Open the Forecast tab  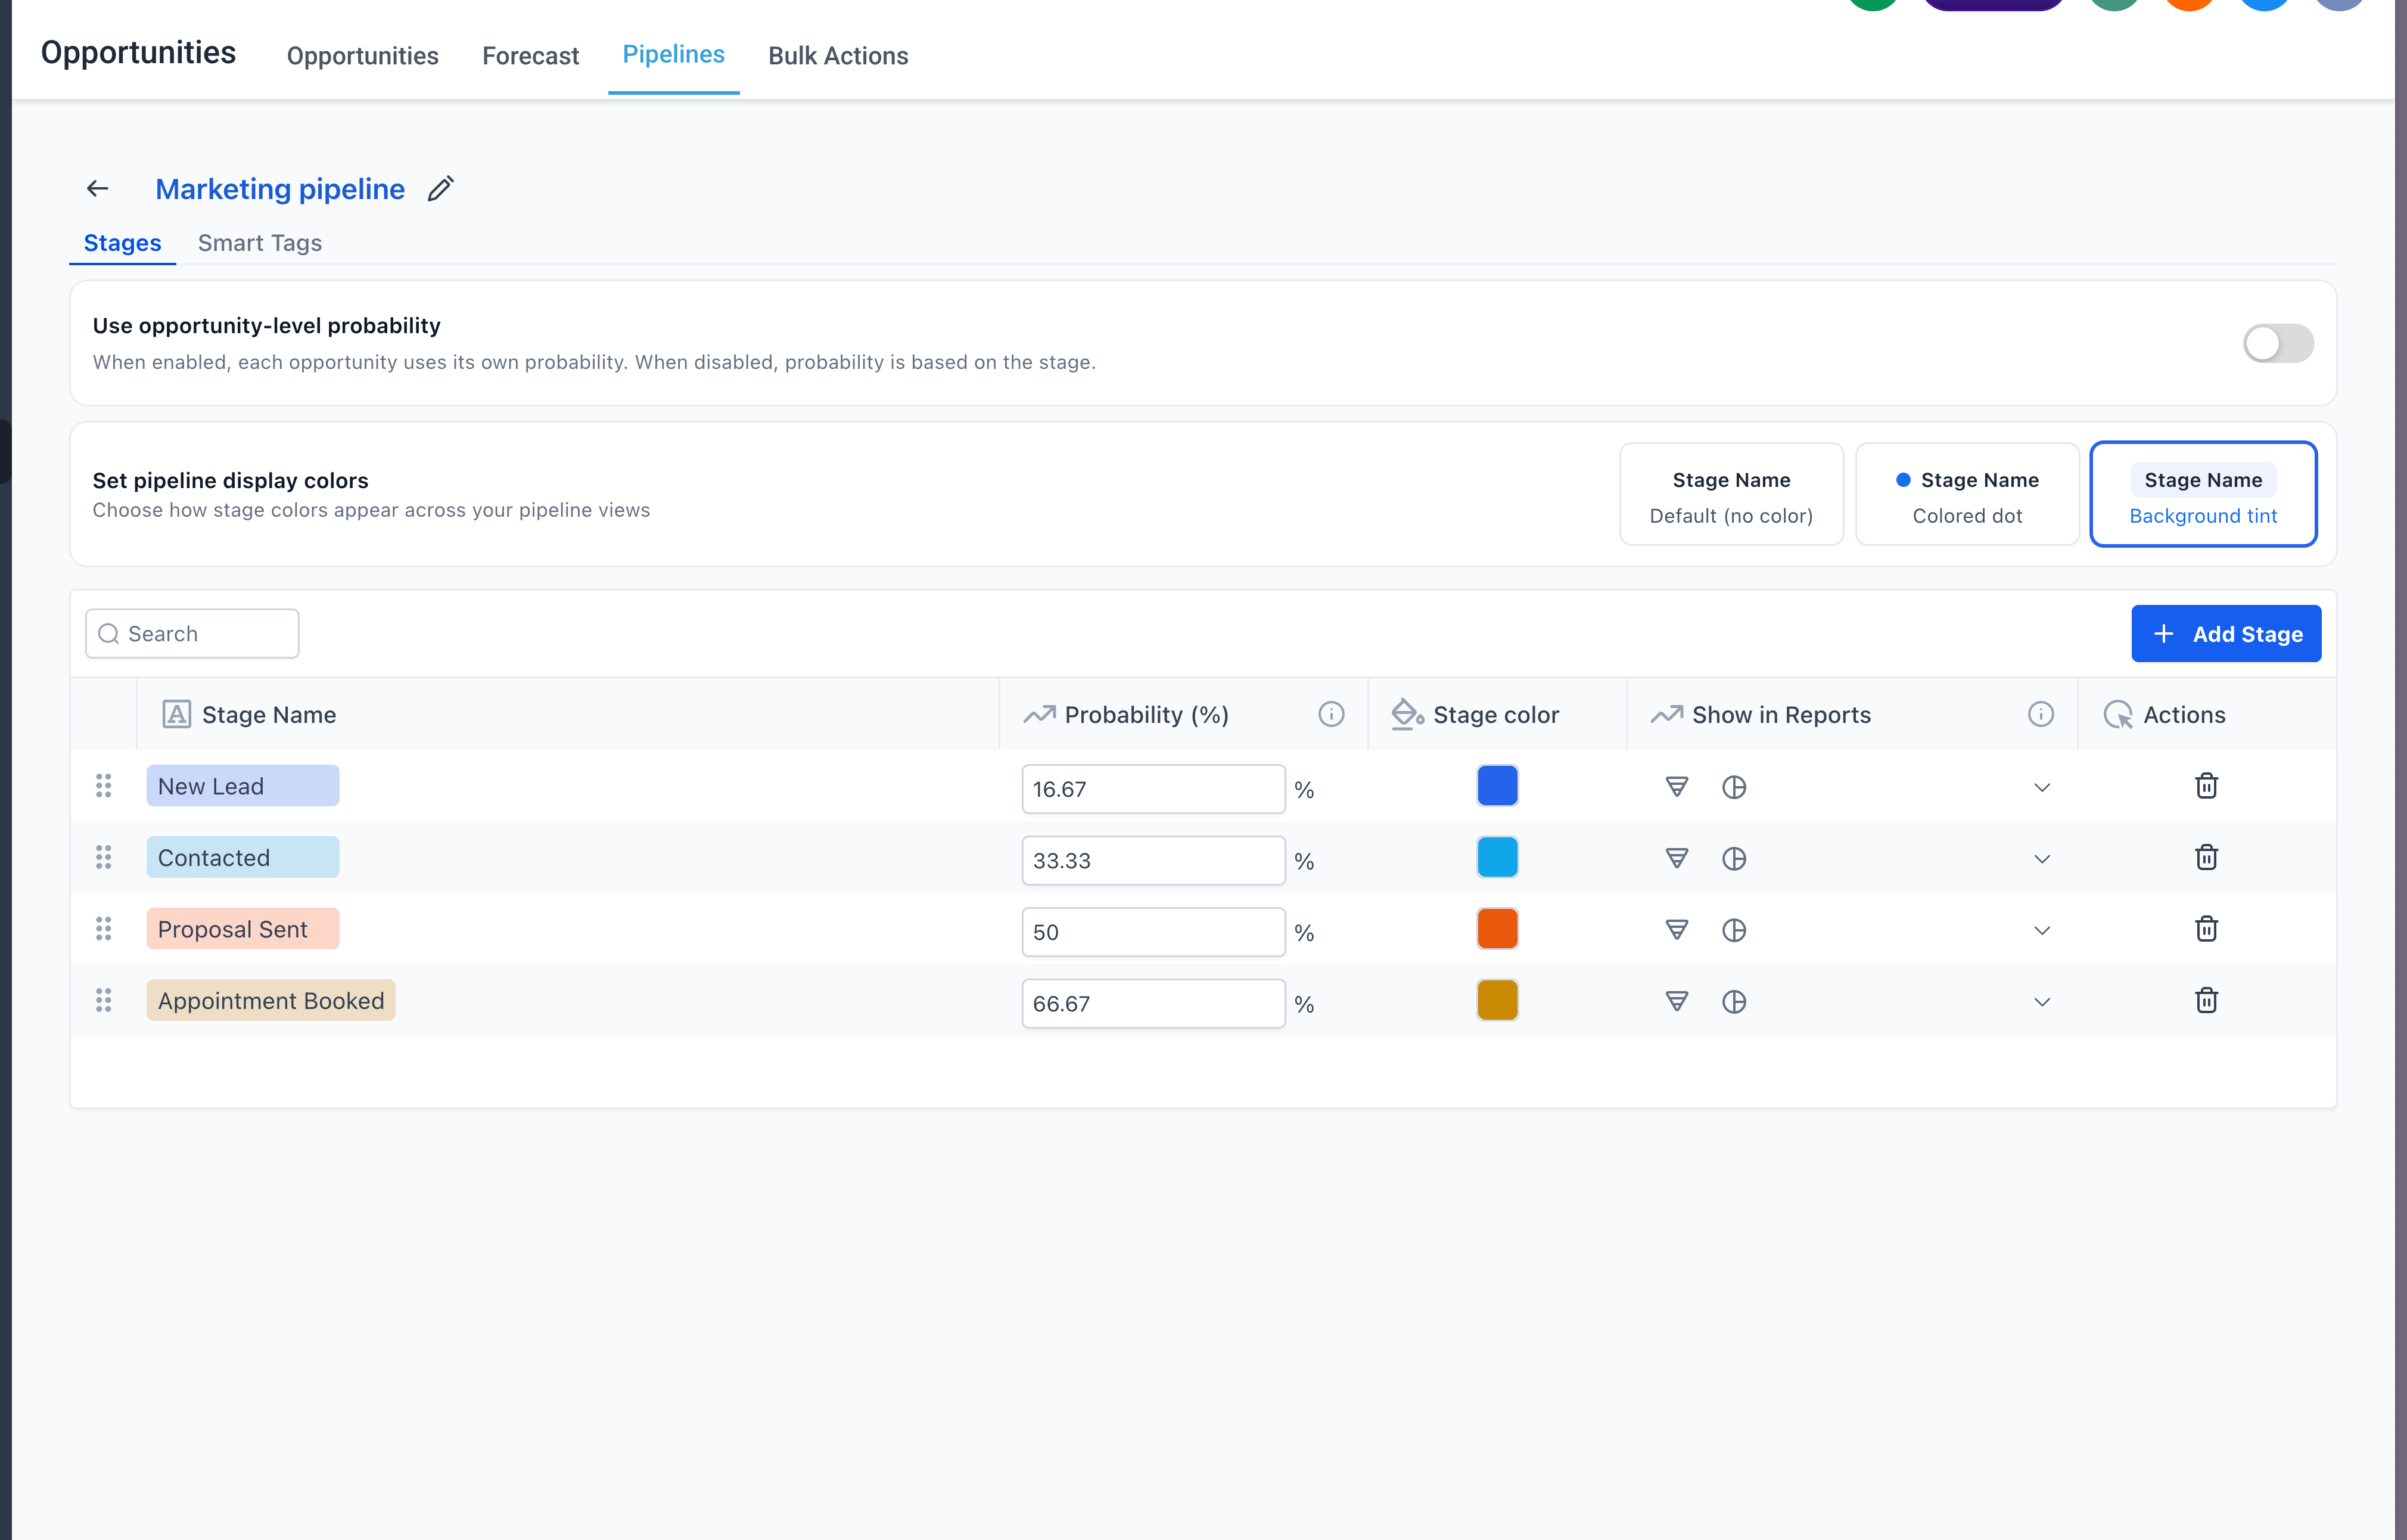[x=531, y=56]
